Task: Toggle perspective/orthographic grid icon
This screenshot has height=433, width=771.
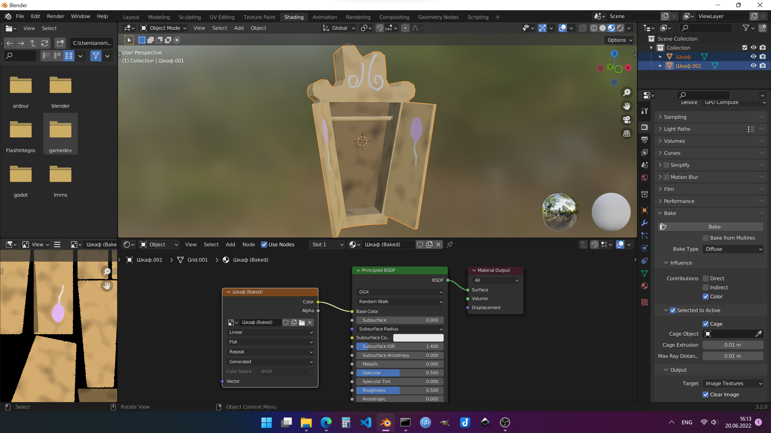Action: point(627,133)
